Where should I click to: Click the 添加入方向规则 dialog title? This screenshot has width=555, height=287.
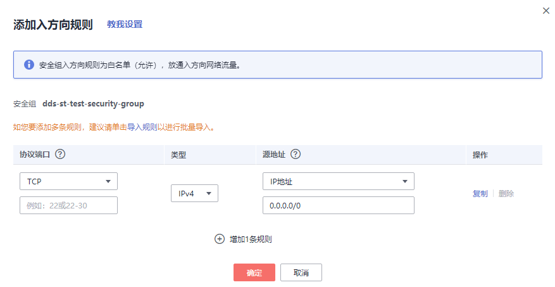point(53,25)
